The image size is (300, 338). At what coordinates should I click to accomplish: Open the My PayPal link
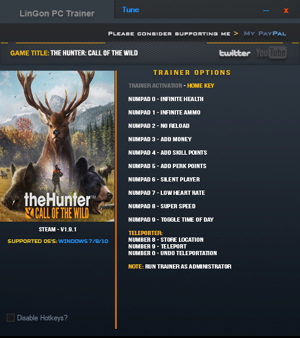(x=265, y=33)
